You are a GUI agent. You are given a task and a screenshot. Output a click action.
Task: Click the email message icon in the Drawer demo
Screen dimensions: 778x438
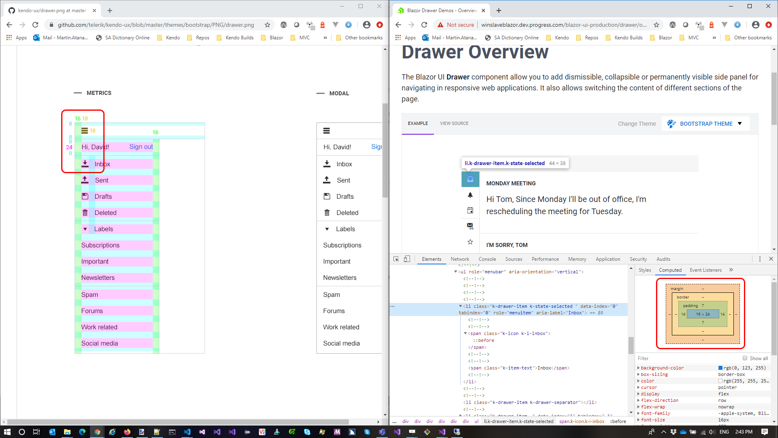[470, 226]
